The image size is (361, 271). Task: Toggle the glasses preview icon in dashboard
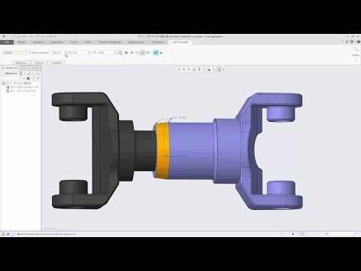tap(148, 53)
